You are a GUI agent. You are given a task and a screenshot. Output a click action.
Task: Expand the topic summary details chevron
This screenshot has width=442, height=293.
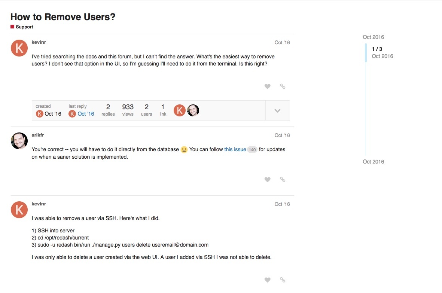click(277, 111)
